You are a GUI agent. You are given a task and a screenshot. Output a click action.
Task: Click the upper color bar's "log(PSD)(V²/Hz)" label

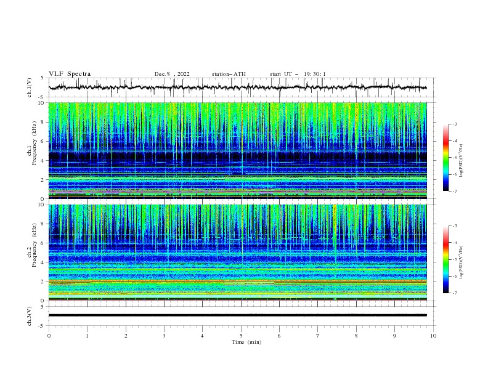tap(462, 161)
